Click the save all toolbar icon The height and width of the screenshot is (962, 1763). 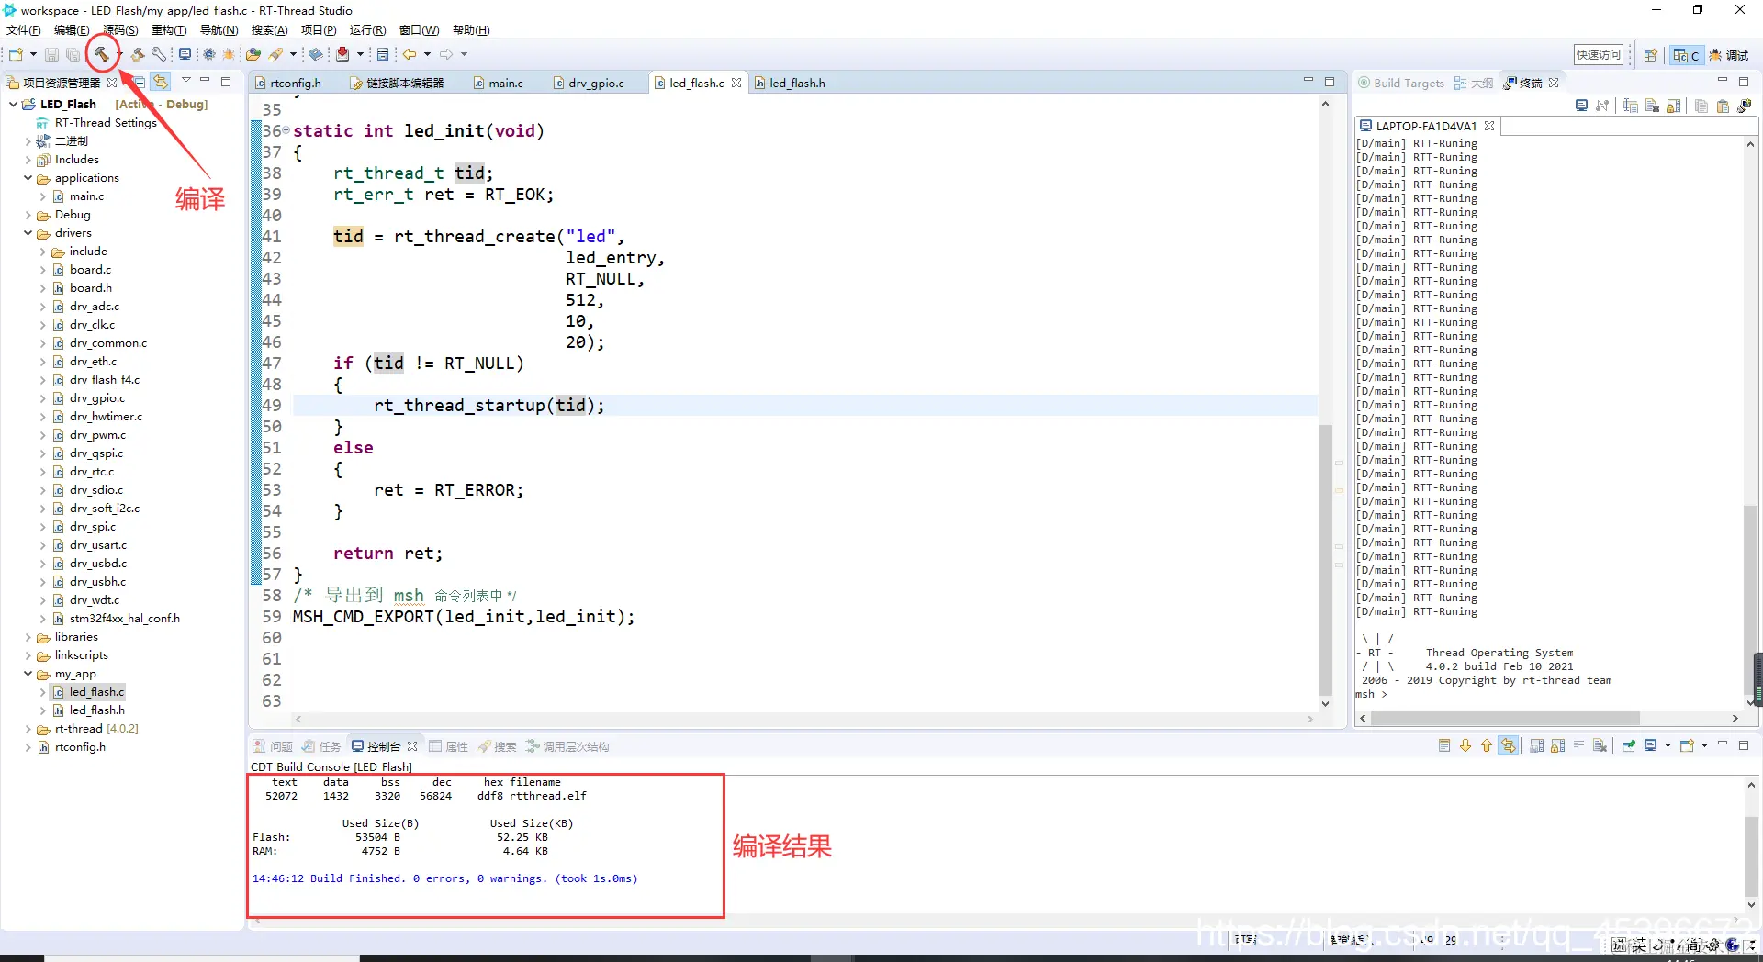click(x=73, y=55)
